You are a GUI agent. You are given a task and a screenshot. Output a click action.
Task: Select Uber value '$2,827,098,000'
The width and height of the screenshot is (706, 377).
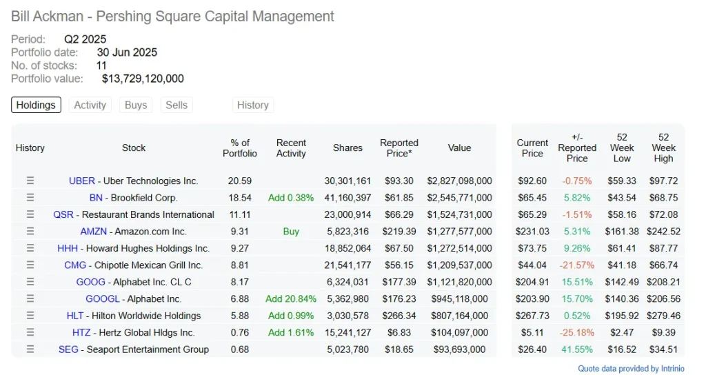click(459, 181)
